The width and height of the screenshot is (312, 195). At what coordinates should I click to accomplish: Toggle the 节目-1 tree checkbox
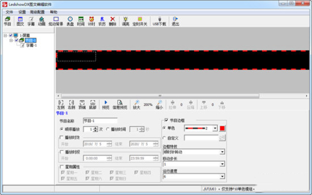[17, 41]
